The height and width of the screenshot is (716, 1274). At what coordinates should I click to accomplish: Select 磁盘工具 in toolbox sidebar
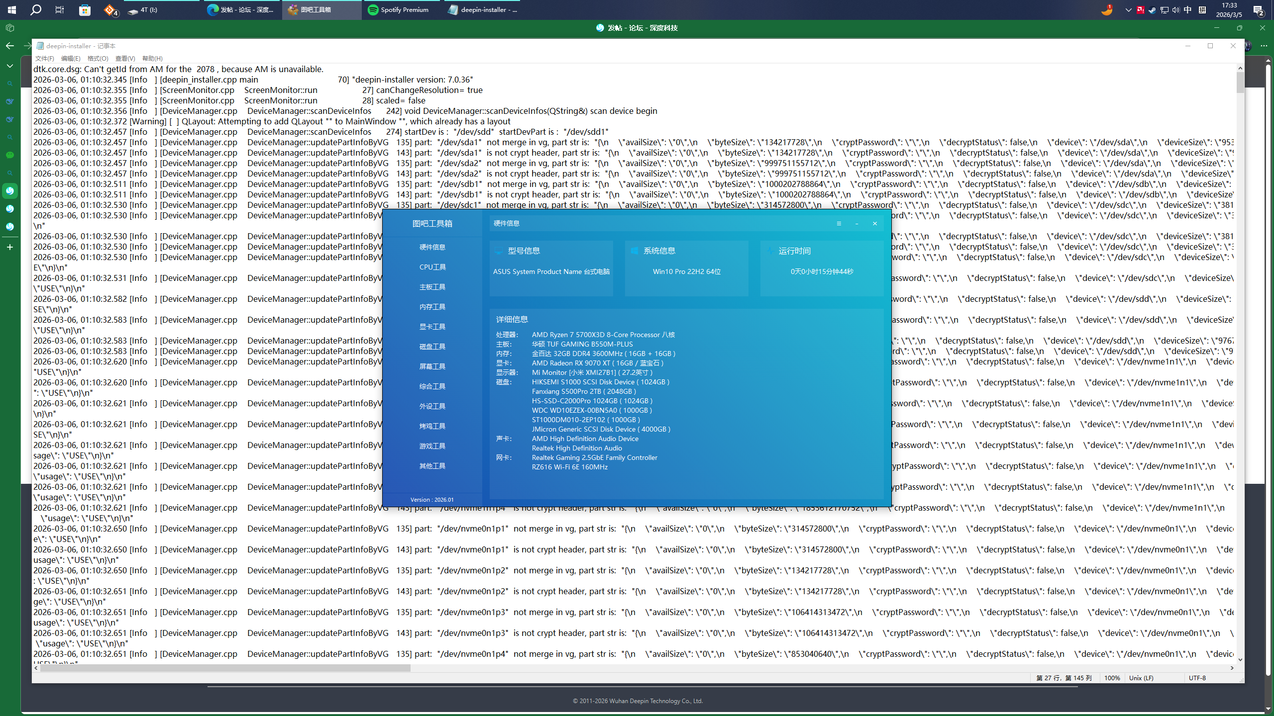[432, 347]
